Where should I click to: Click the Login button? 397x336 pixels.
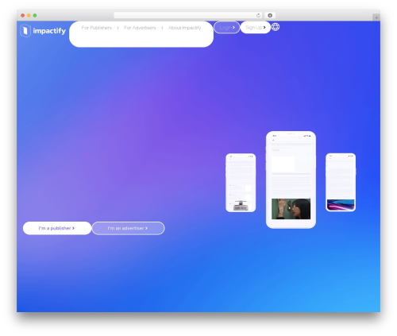pyautogui.click(x=227, y=27)
